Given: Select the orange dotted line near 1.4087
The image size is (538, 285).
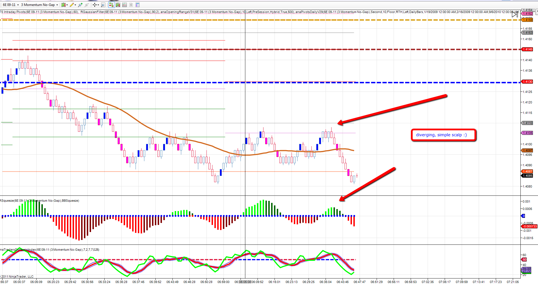Looking at the screenshot, I should [178, 171].
